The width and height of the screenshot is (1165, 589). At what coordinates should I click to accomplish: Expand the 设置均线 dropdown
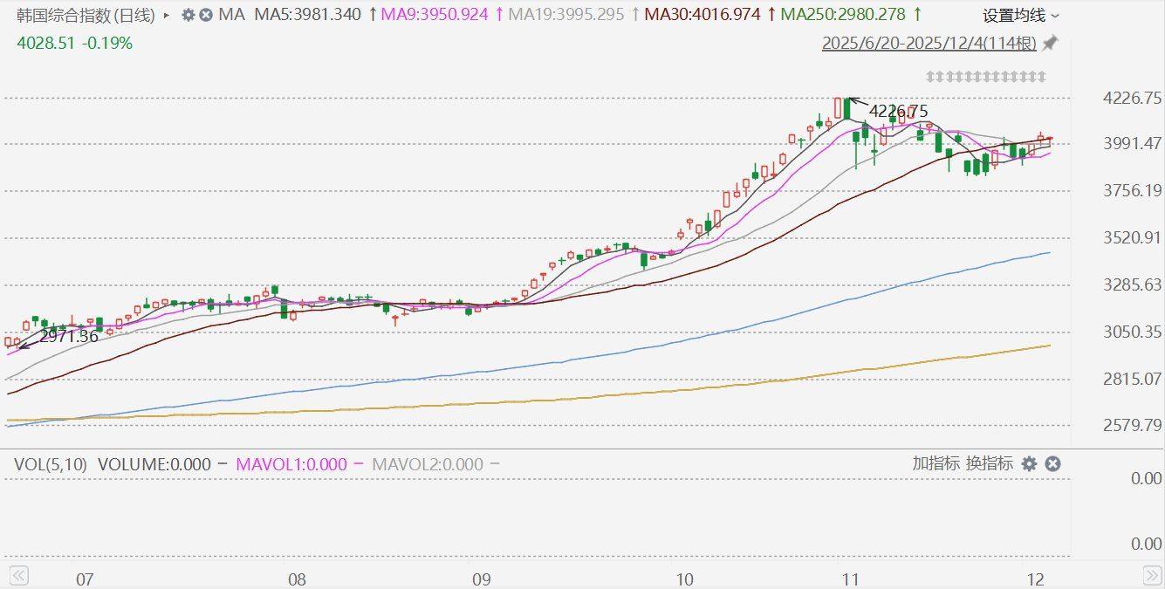click(1021, 15)
